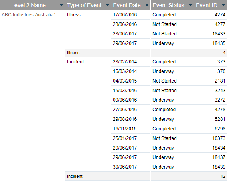The width and height of the screenshot is (229, 181).
Task: Click Event ID 6298
Action: click(x=220, y=129)
